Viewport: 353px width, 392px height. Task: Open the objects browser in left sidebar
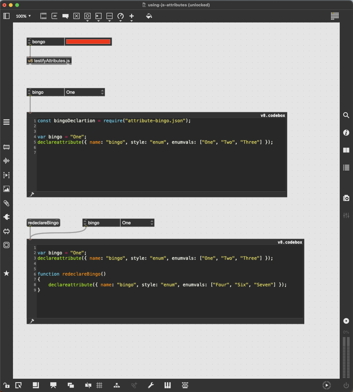tap(6, 147)
